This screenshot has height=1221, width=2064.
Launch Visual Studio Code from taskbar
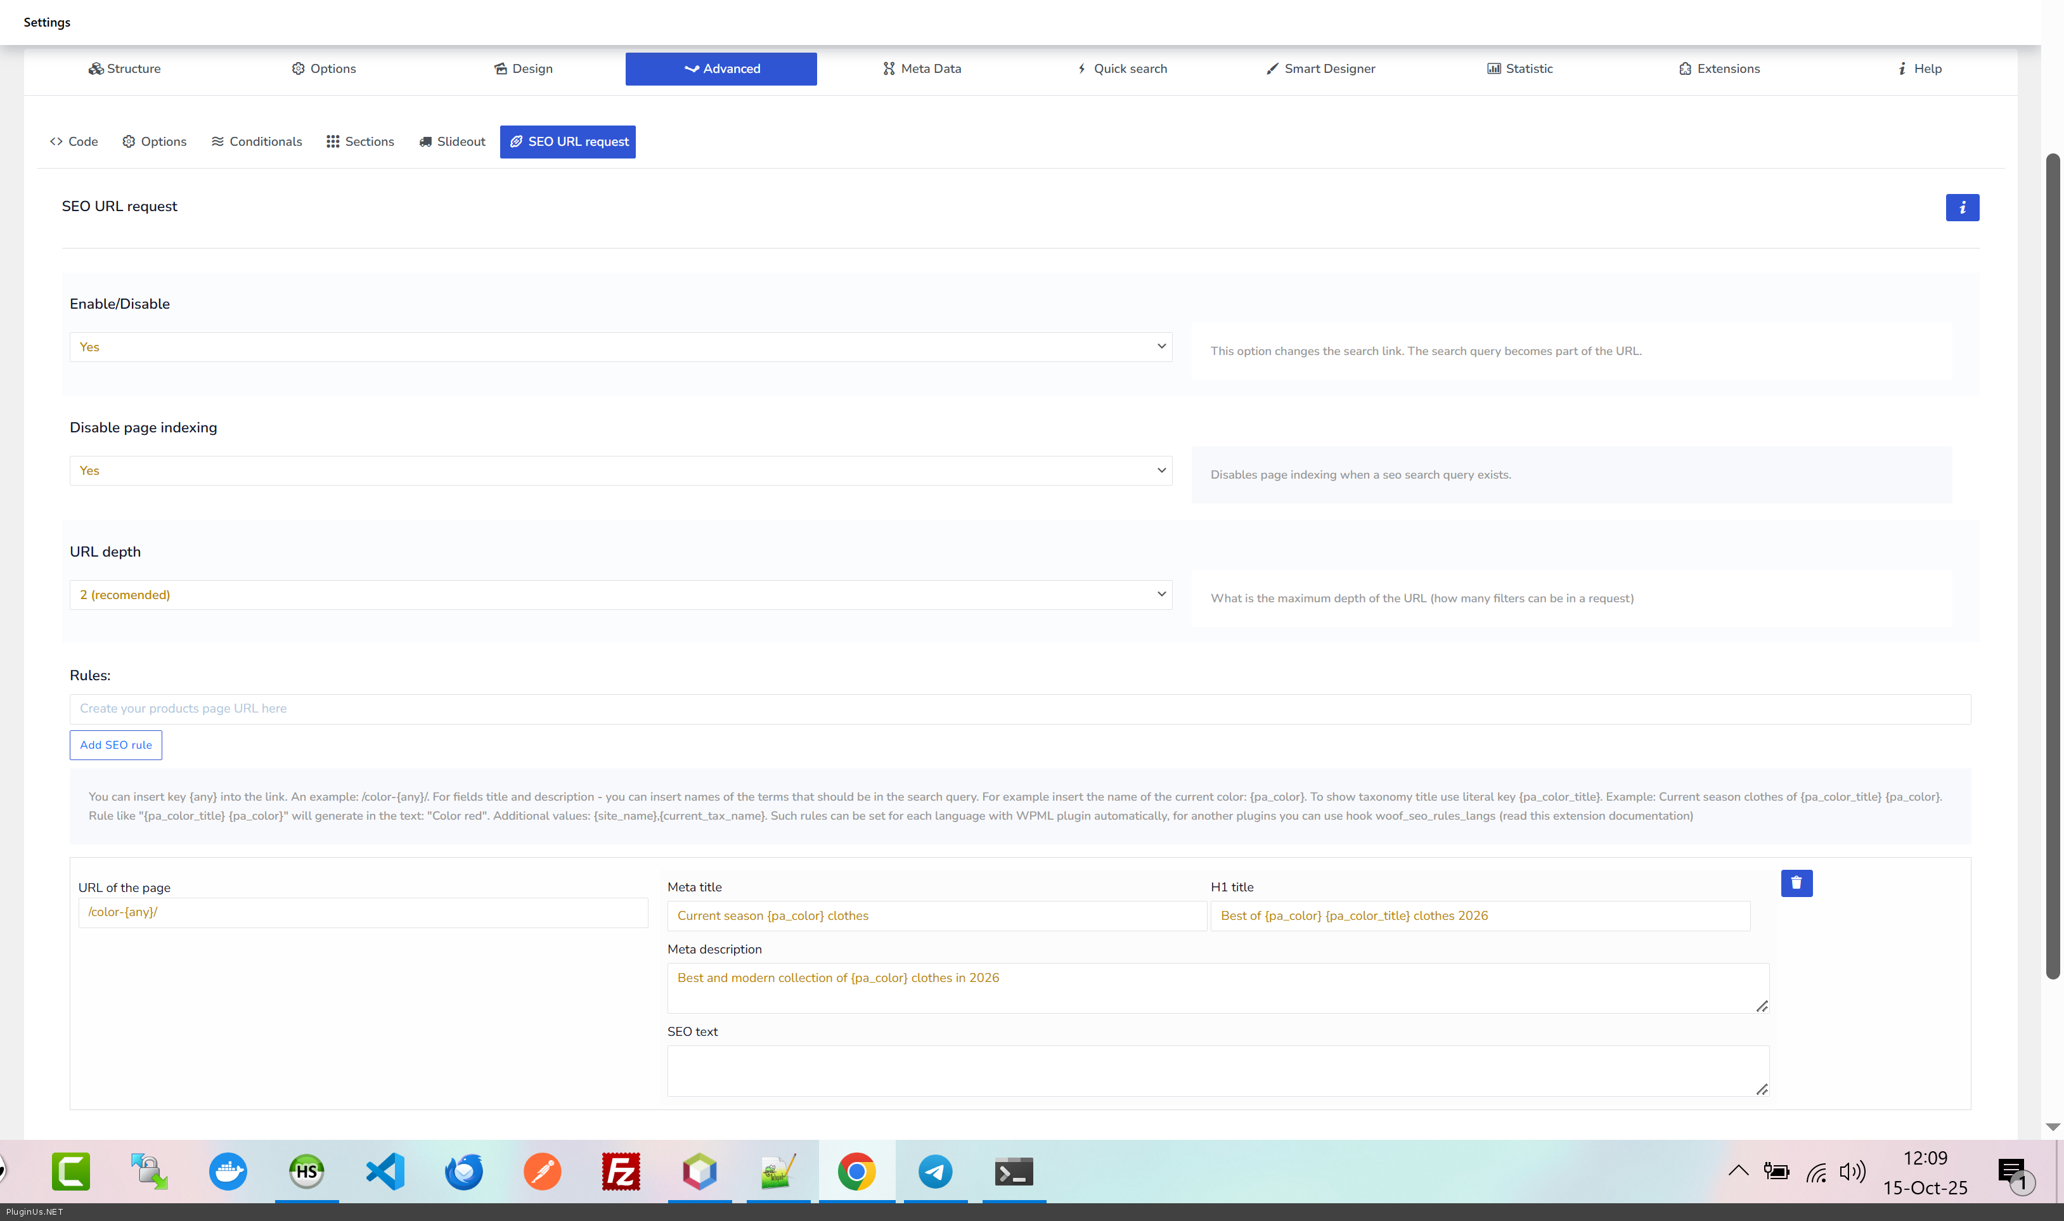pyautogui.click(x=385, y=1171)
